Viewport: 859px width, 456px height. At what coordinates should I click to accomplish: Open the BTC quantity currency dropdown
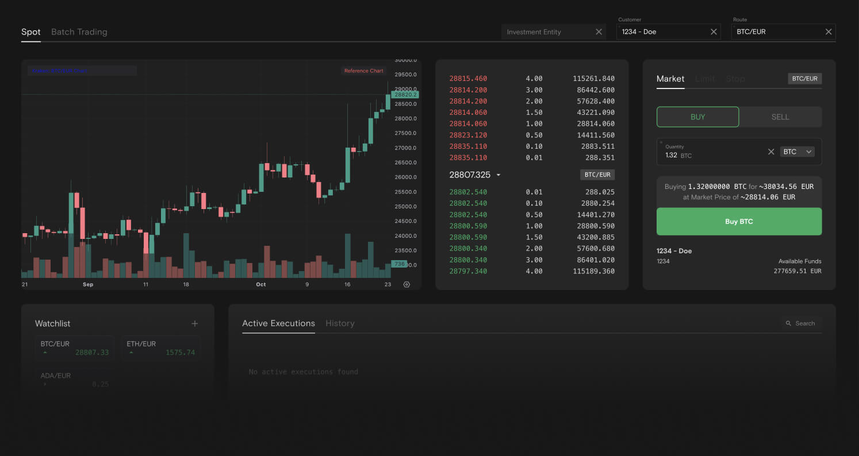pos(797,152)
